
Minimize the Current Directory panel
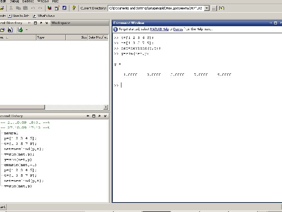click(x=29, y=23)
